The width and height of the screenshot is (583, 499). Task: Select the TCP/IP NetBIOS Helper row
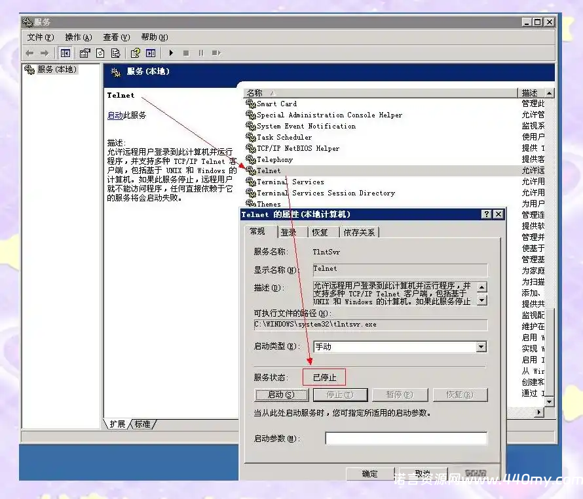395,148
